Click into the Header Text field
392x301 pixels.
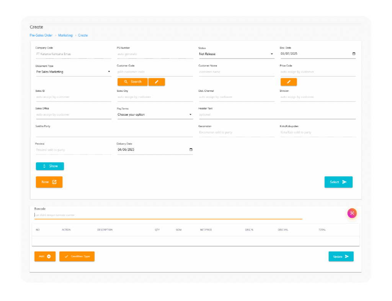click(x=277, y=114)
